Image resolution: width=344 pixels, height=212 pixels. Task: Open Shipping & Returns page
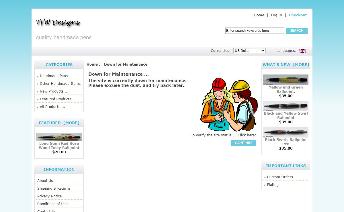pos(54,189)
